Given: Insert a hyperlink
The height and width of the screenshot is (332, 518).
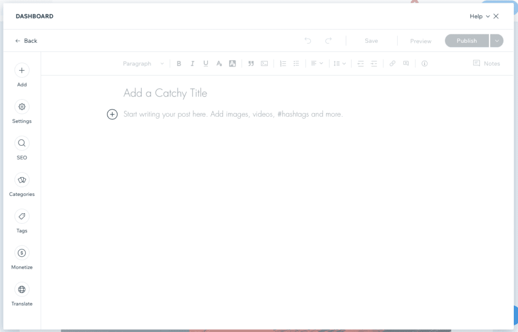Looking at the screenshot, I should [x=392, y=63].
